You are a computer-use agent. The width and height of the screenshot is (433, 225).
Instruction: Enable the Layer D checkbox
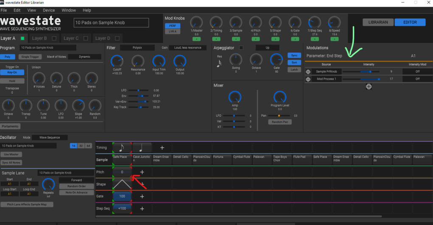pos(117,38)
